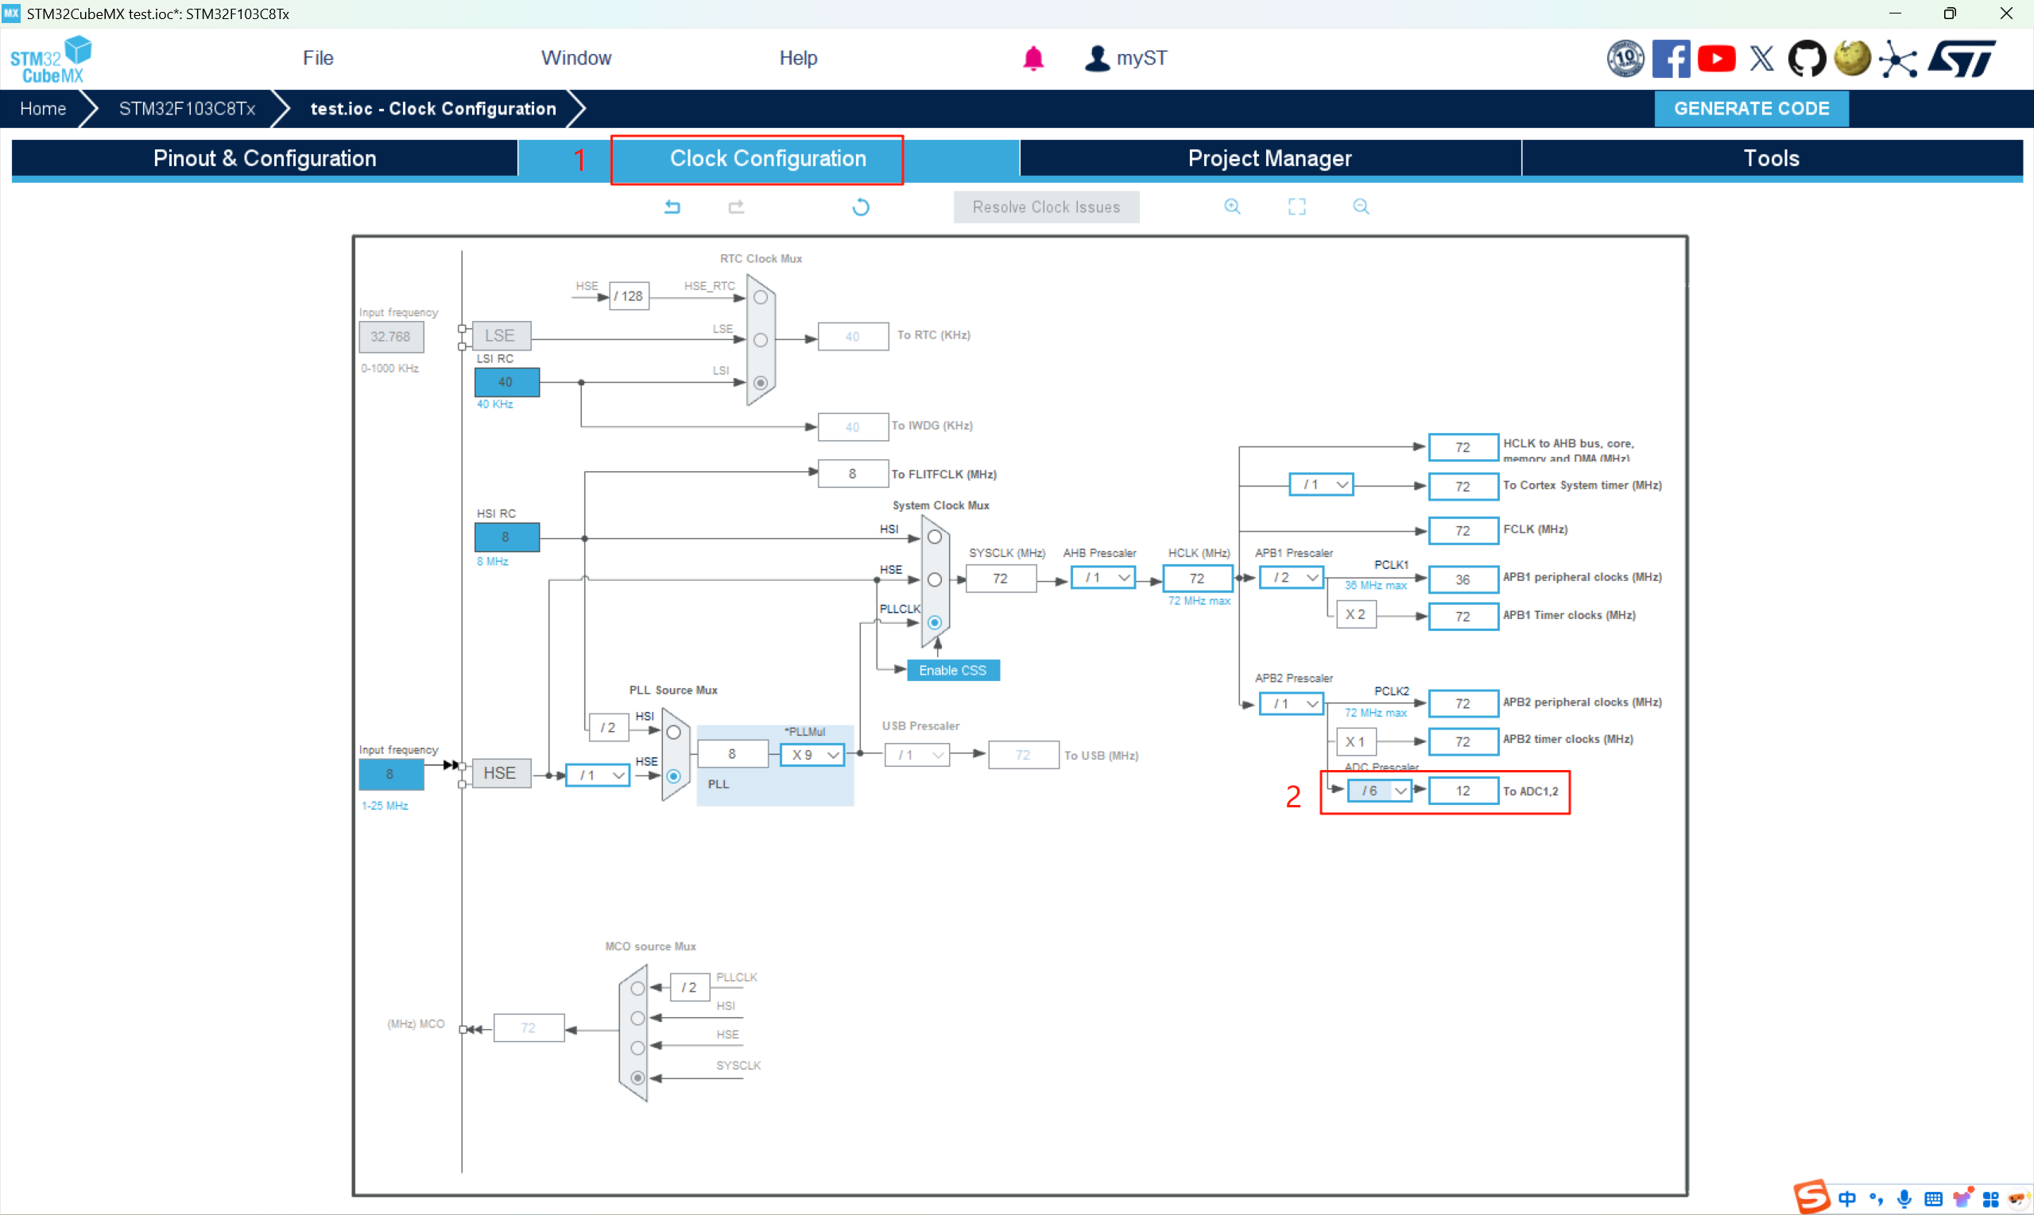Open the wiki globe icon
2034x1215 pixels.
(x=1852, y=58)
